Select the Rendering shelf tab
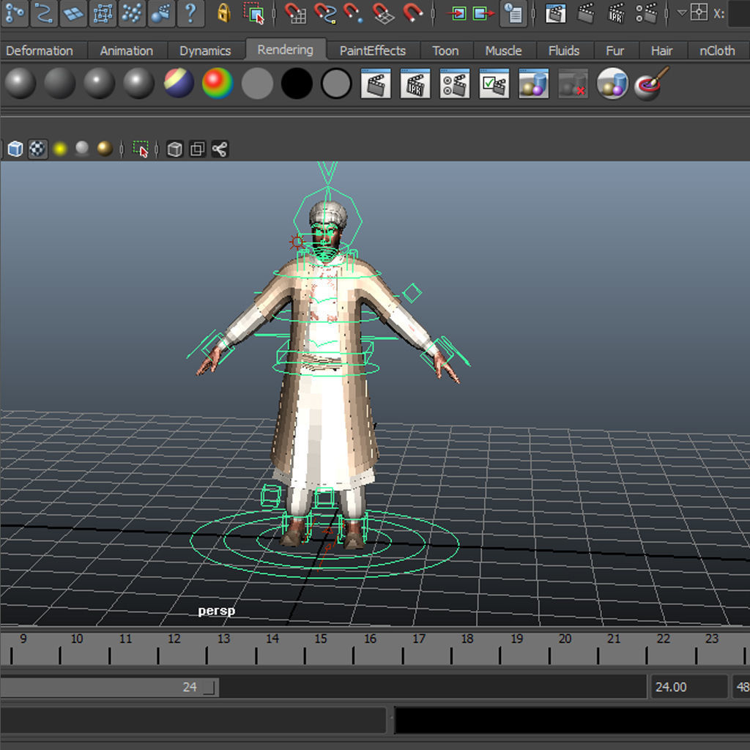This screenshot has height=750, width=750. (286, 50)
